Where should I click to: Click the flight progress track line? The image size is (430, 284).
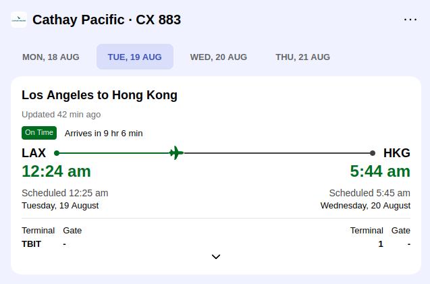[215, 153]
